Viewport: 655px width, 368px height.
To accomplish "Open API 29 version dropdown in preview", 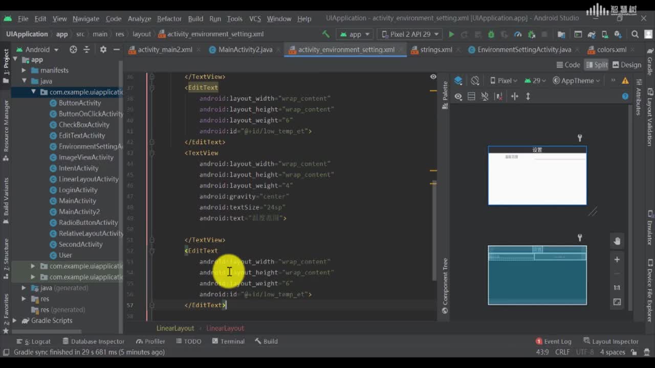I will click(535, 81).
